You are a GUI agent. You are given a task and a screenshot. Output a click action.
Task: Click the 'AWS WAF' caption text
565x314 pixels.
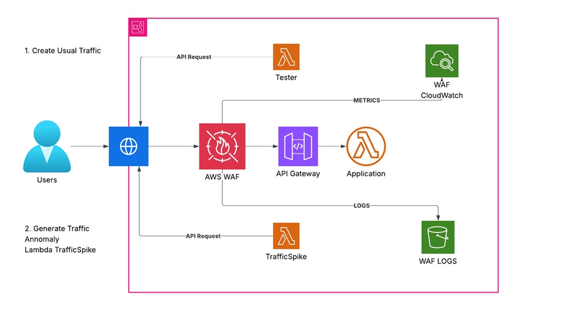(222, 177)
